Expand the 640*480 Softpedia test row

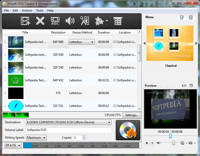click(5, 42)
